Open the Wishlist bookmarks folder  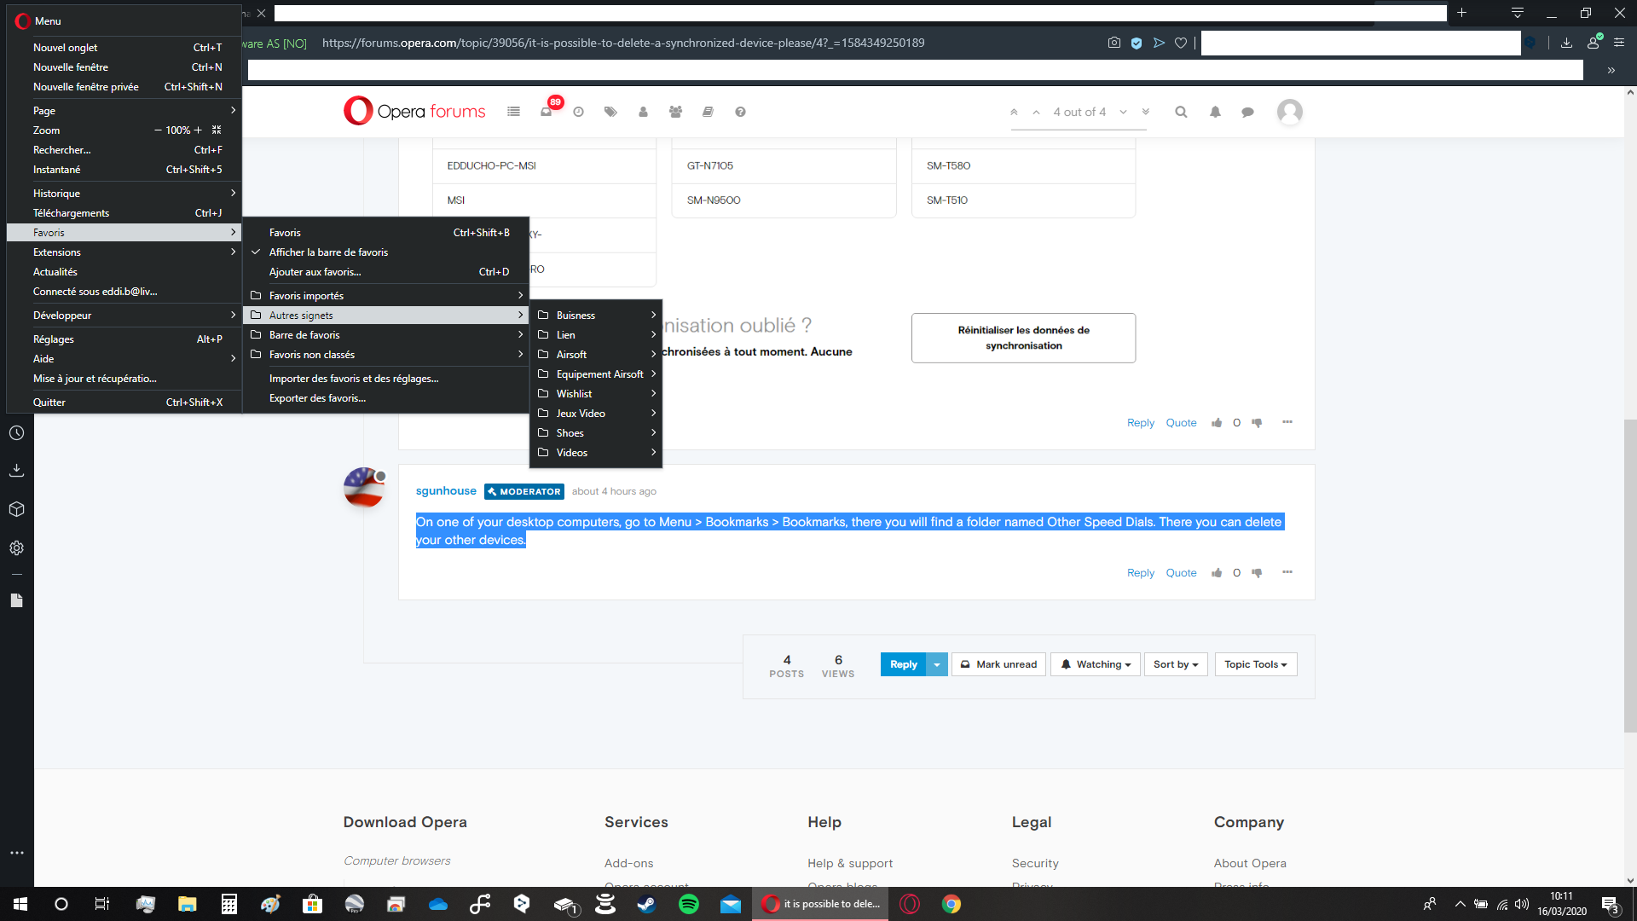click(x=596, y=394)
